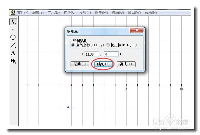
Task: Open the 帮助(H) menu
Action: click(x=151, y=13)
